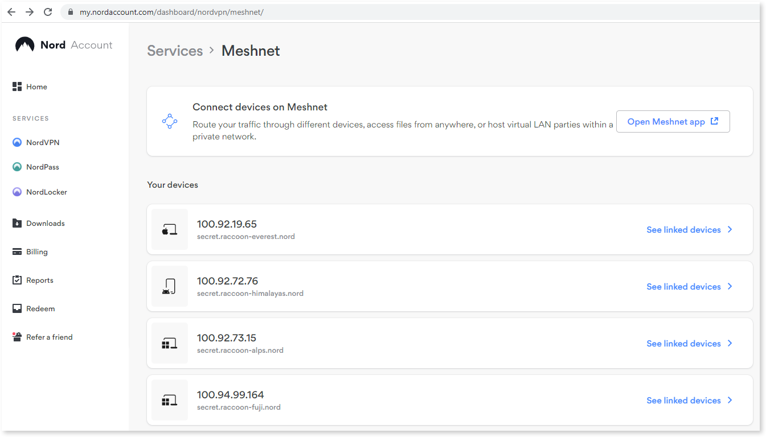Click the desktop device icon for secret.raccoon-alps

169,343
